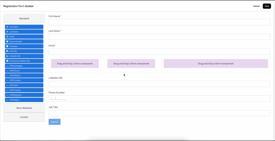Screen dimensions: 275x141
Task: Click into the Email input field
Action: [159, 52]
